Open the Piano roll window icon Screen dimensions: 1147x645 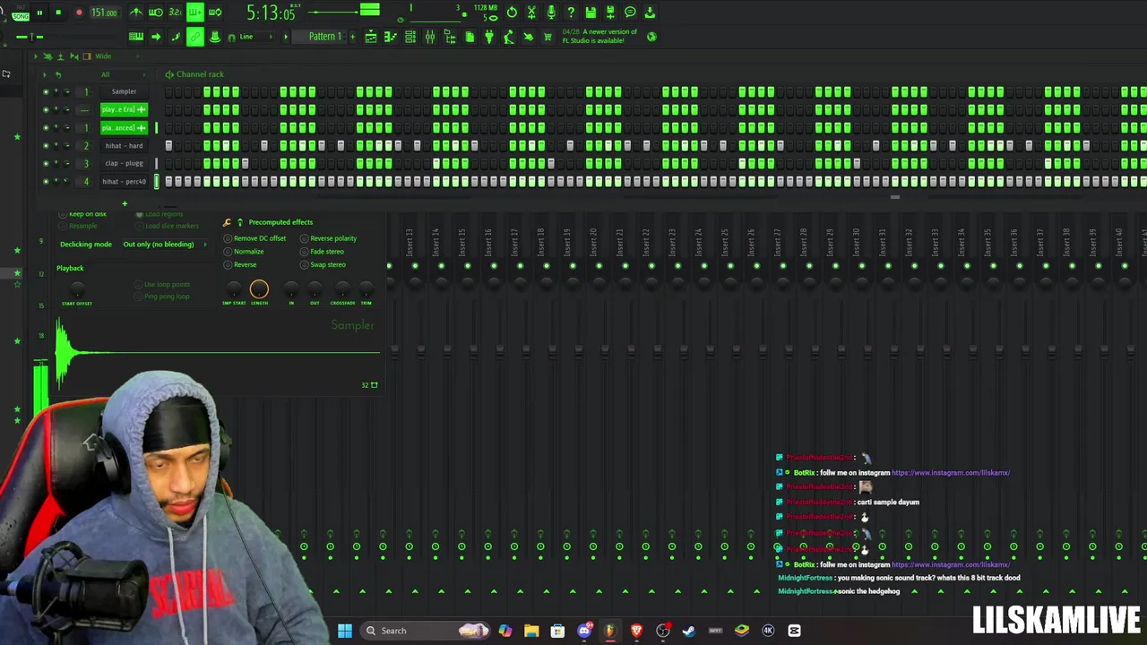pos(391,37)
